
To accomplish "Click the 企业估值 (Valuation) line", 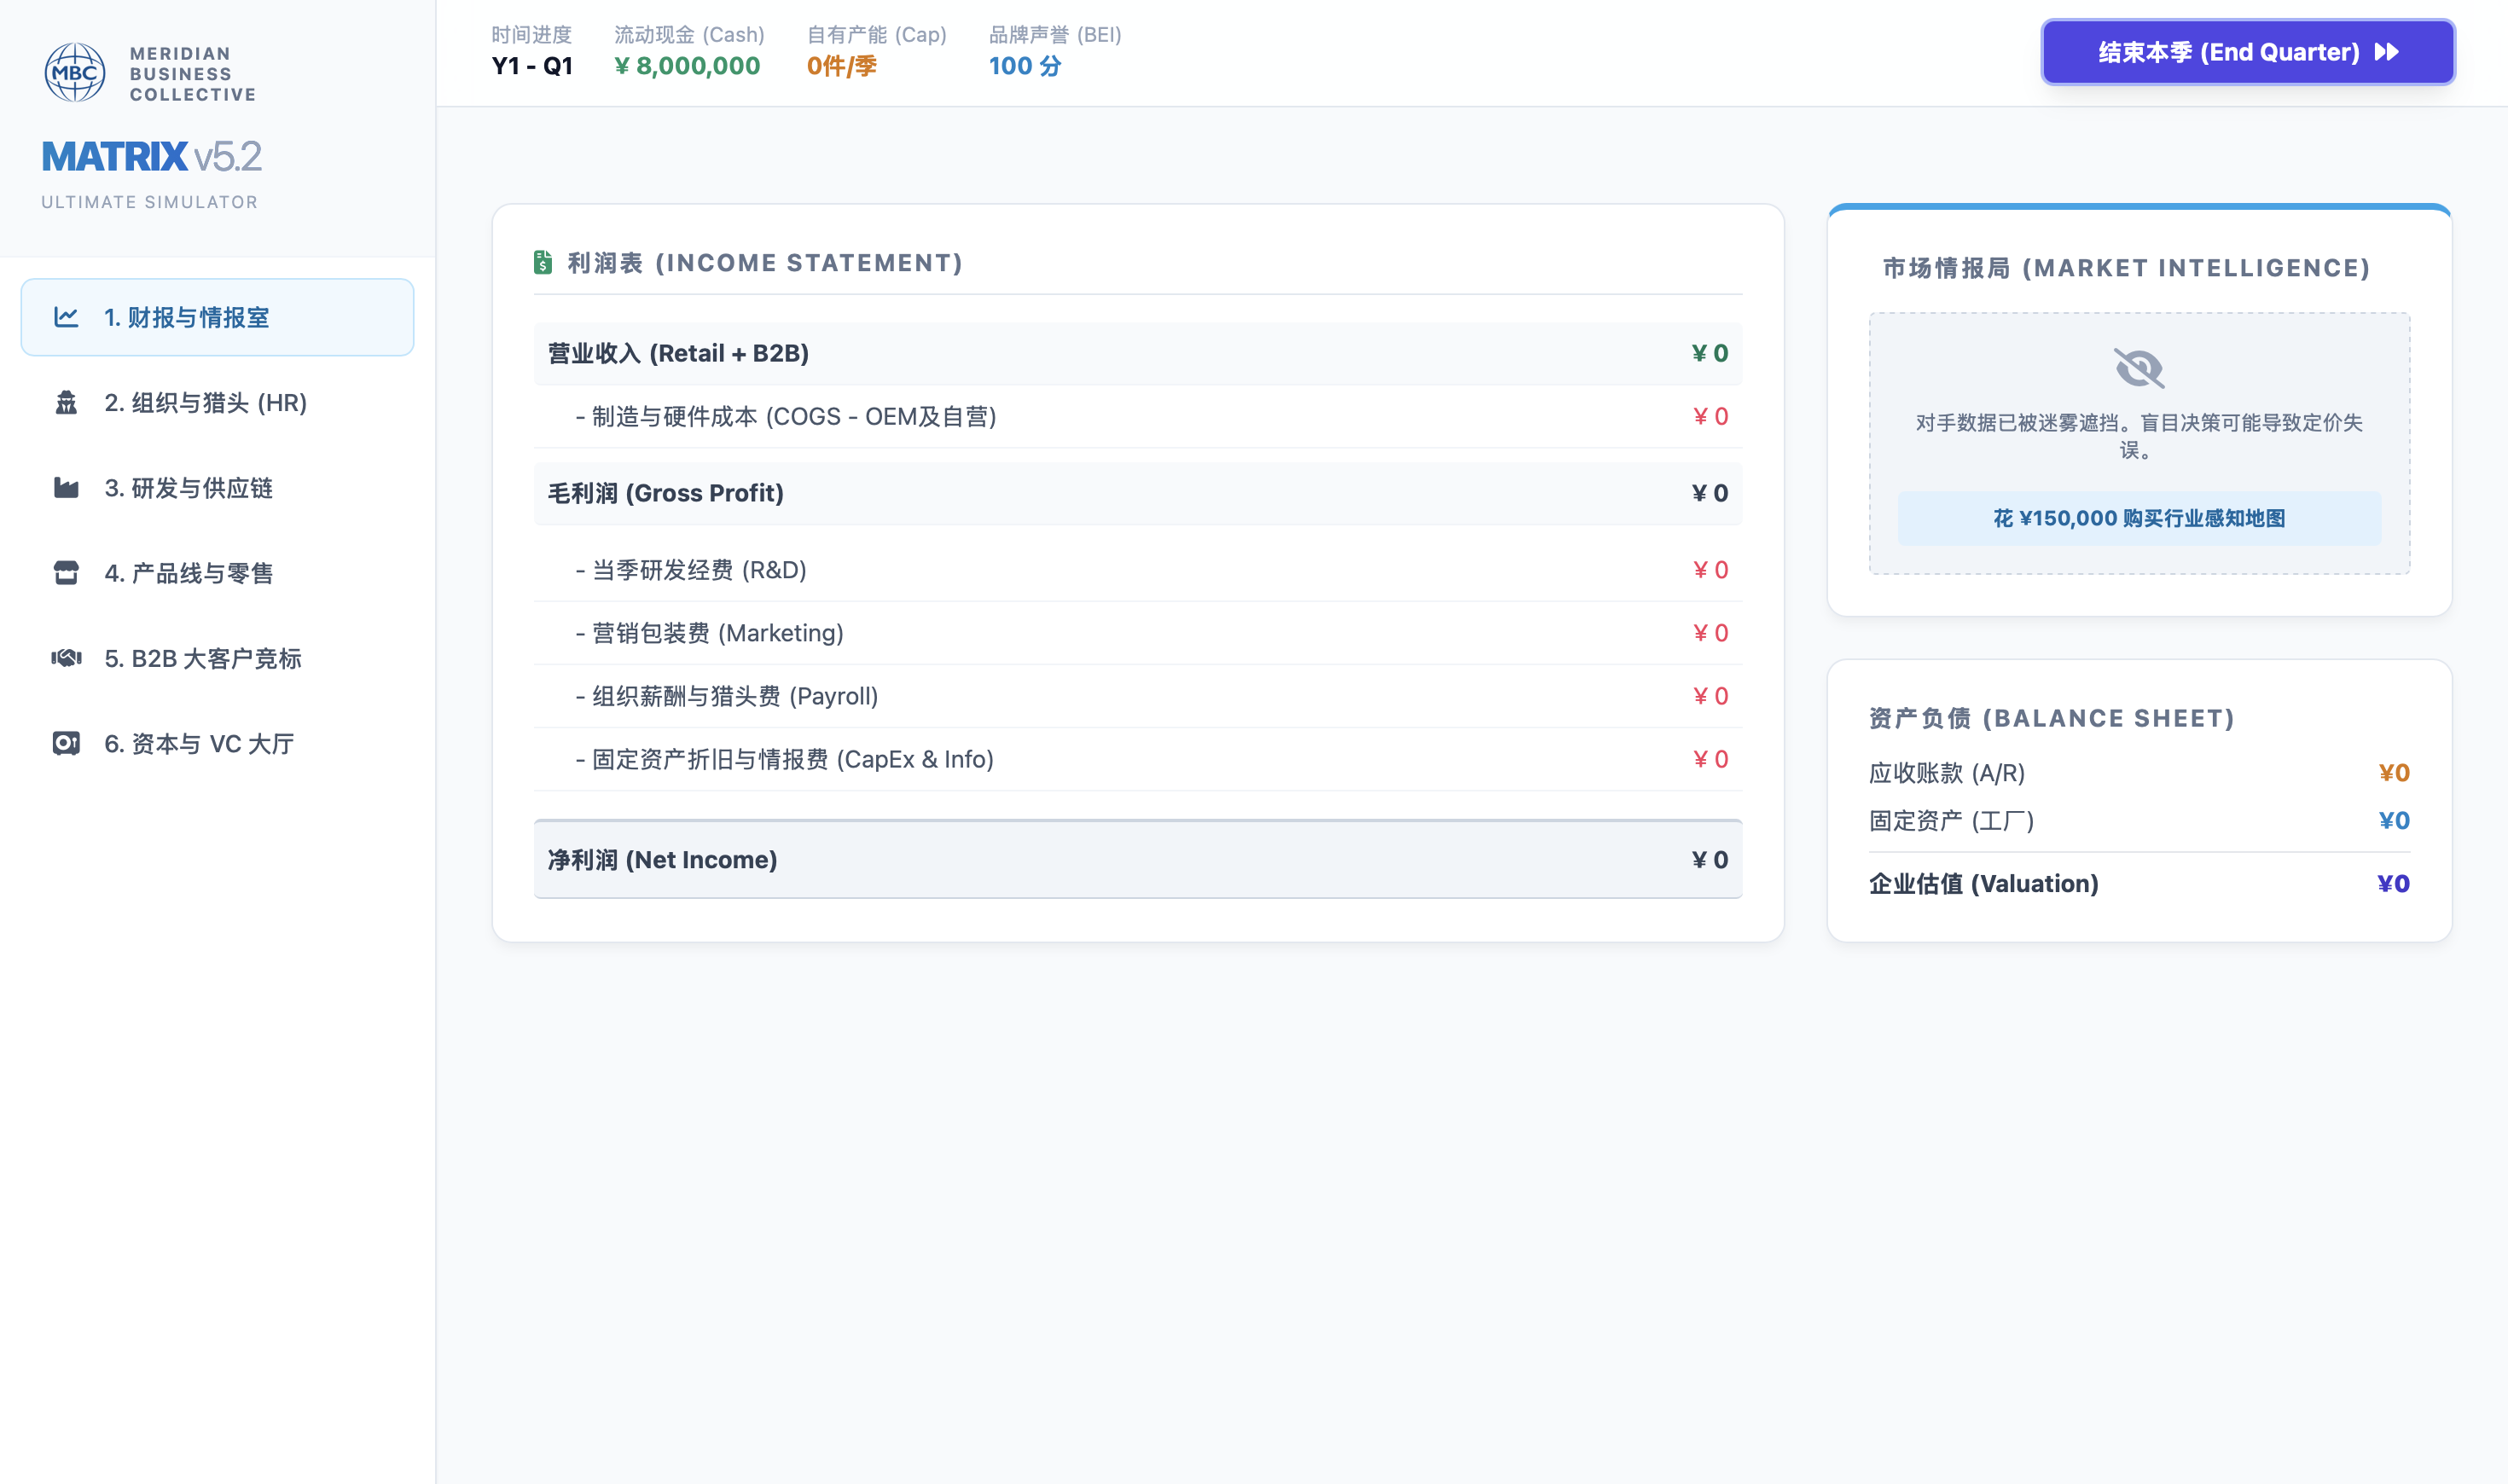I will pyautogui.click(x=2139, y=884).
